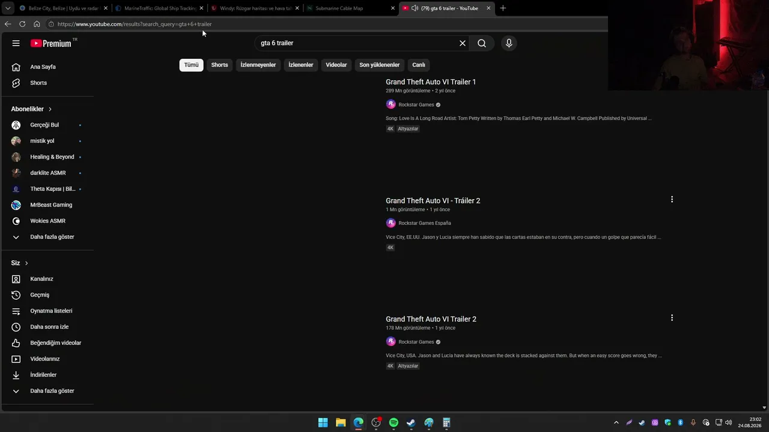Switch to Belize City browser tab

62,8
